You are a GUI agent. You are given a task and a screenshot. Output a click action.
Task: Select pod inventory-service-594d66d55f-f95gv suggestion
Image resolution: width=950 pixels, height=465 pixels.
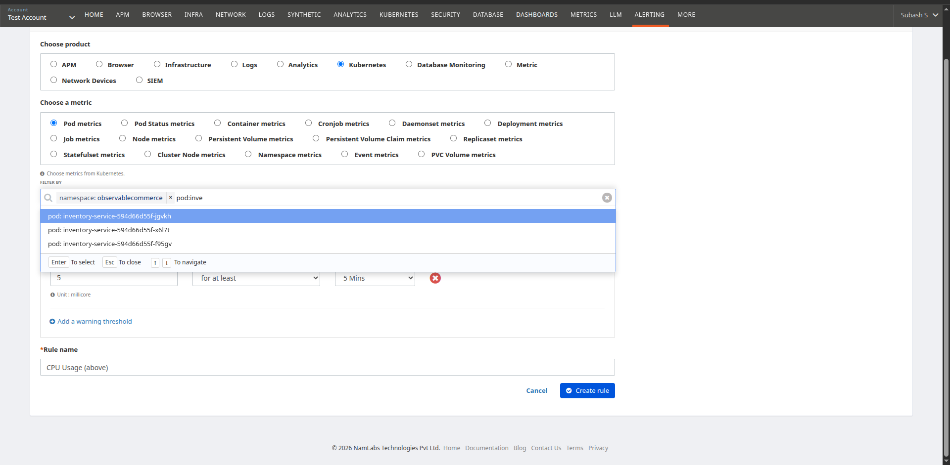click(328, 244)
